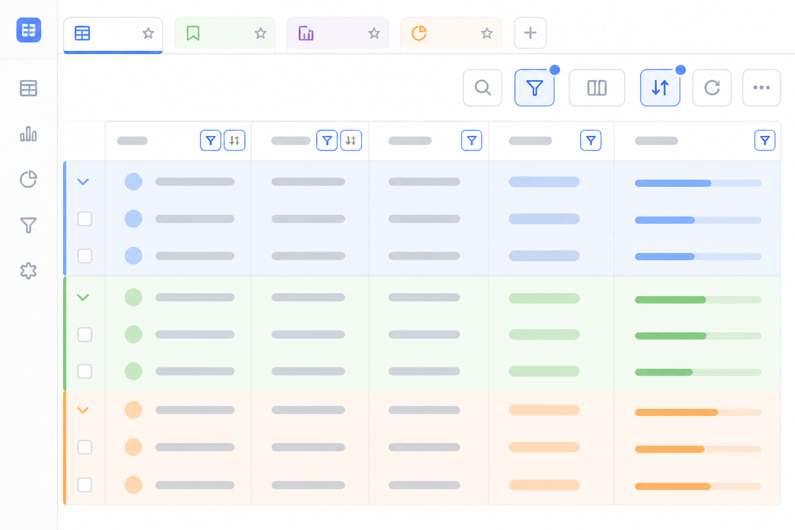This screenshot has height=530, width=795.
Task: Click the filter icon in fourth column header
Action: point(591,140)
